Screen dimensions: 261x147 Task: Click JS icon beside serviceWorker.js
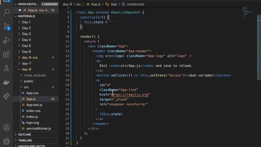(x=23, y=129)
